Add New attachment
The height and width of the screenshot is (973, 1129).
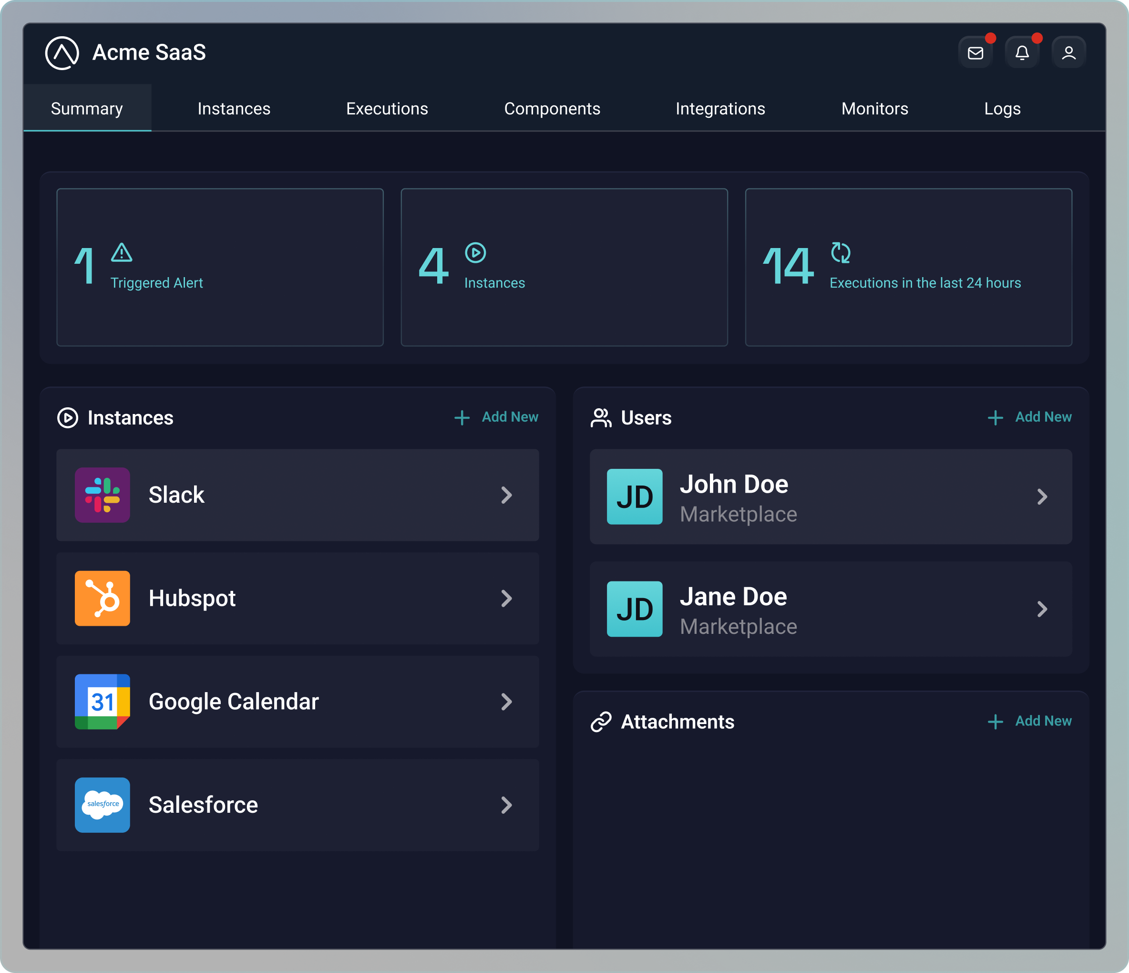1029,721
